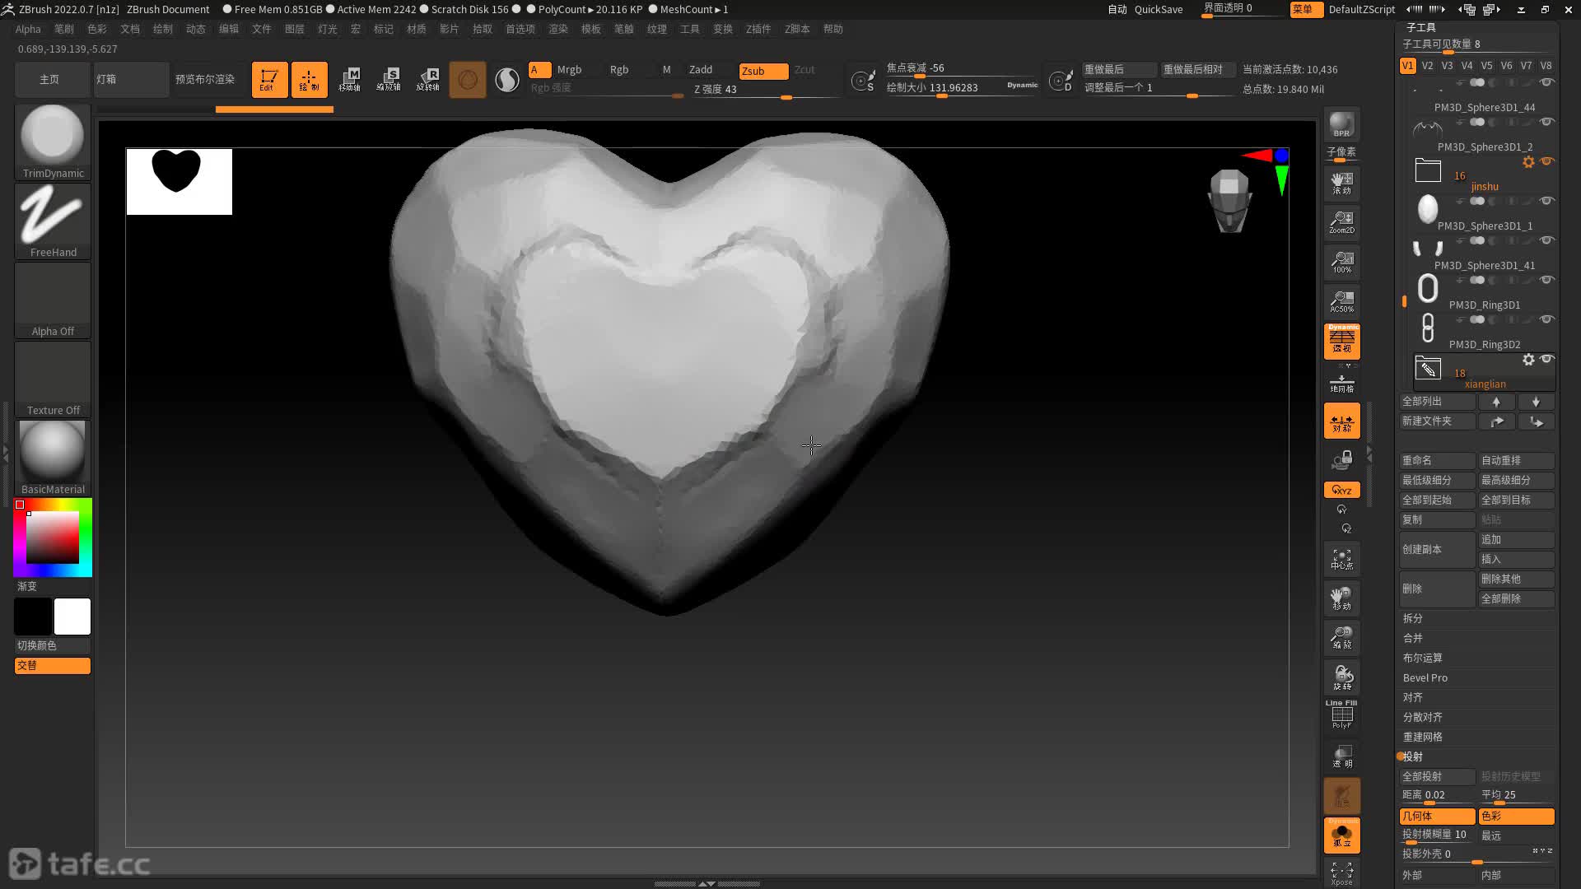The width and height of the screenshot is (1581, 889).
Task: Hide PM3D_Ring3D1 subtool with eye icon
Action: coord(1546,281)
